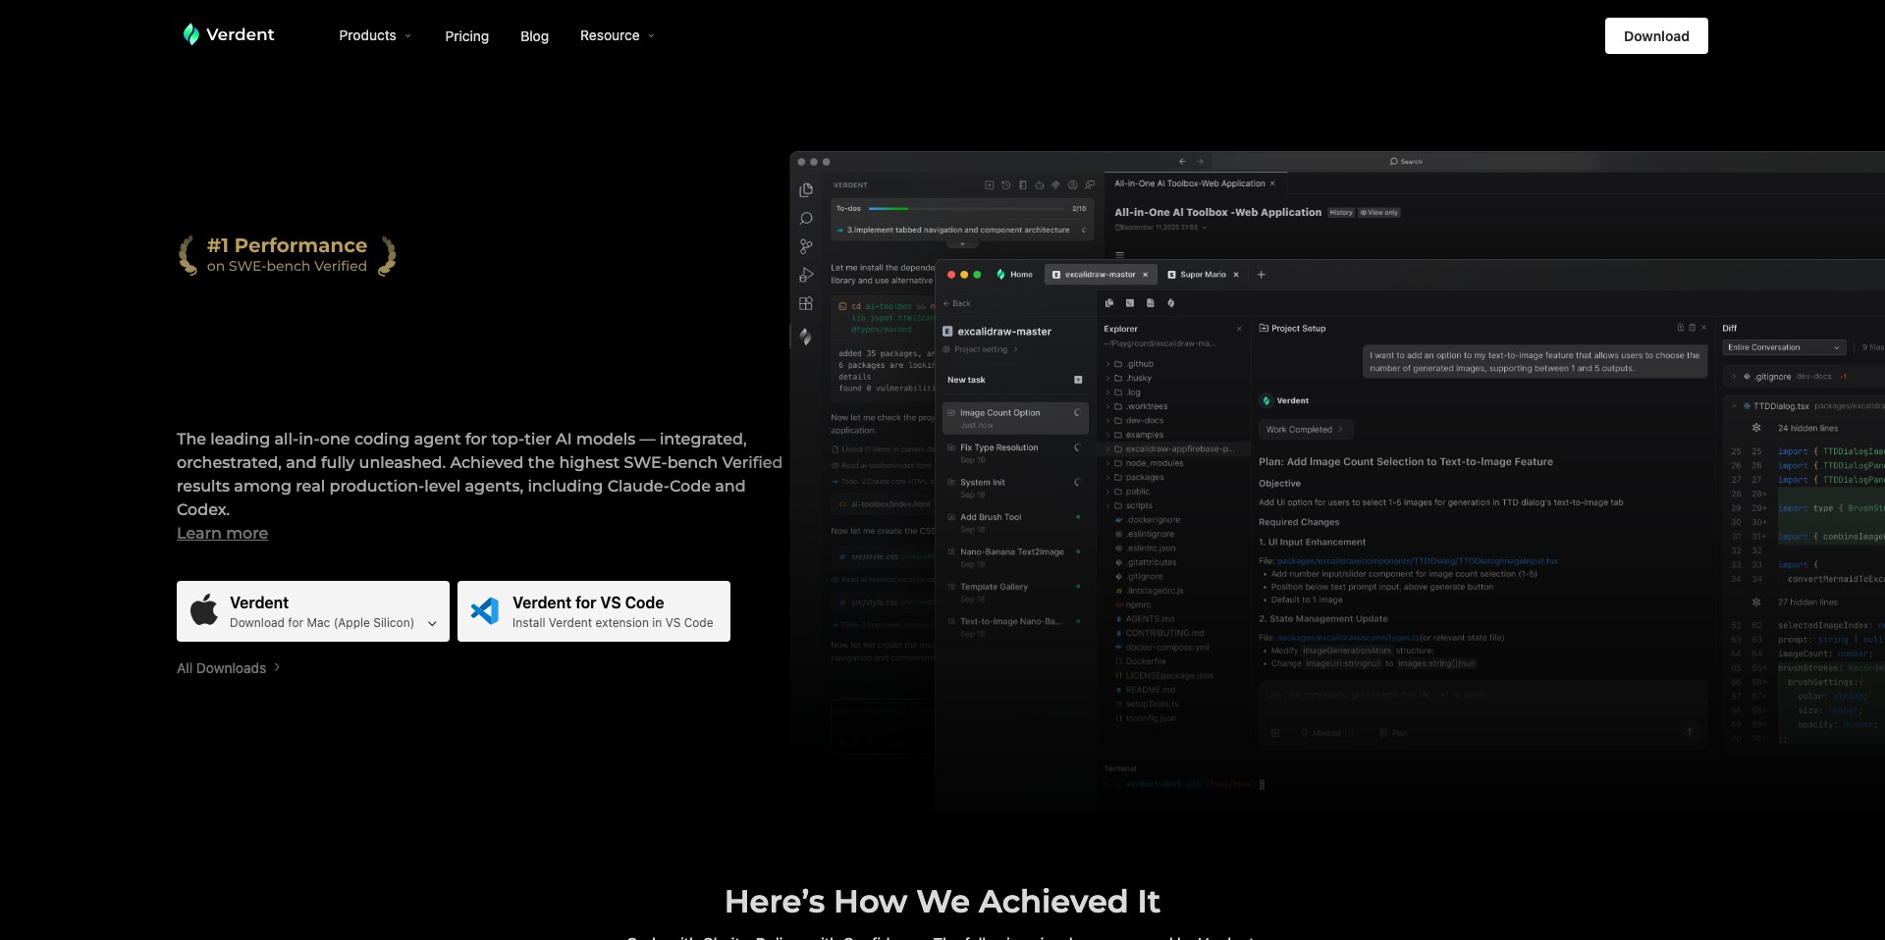Select the All-in-One AI Toolbox-Web Application tab
The width and height of the screenshot is (1885, 940).
1195,183
